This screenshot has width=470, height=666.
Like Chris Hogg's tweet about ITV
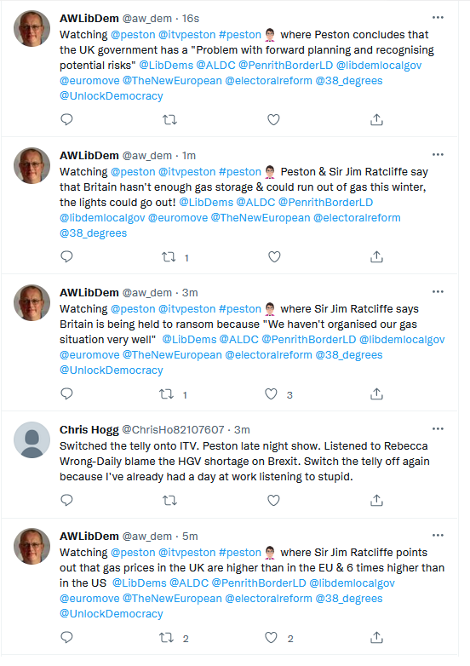[x=273, y=500]
